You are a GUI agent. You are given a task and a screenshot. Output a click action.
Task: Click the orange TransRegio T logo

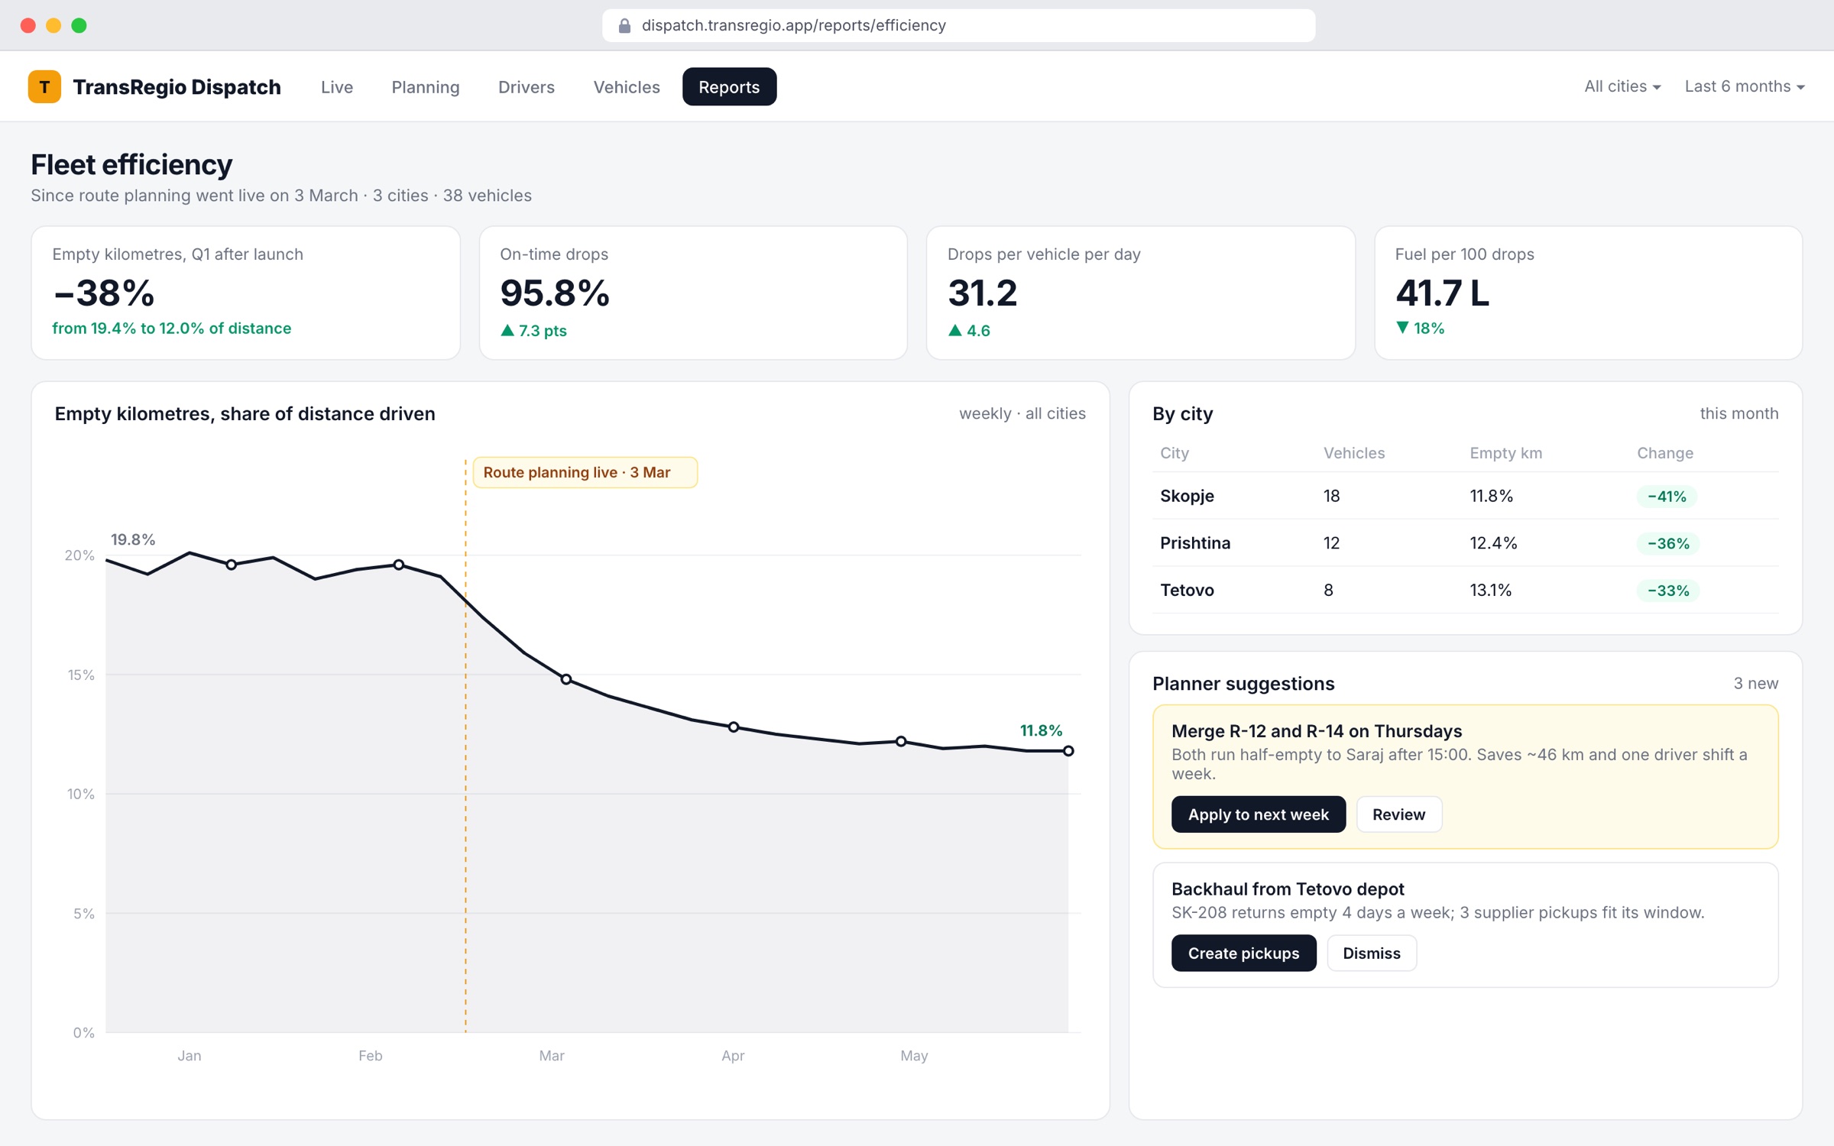point(44,86)
